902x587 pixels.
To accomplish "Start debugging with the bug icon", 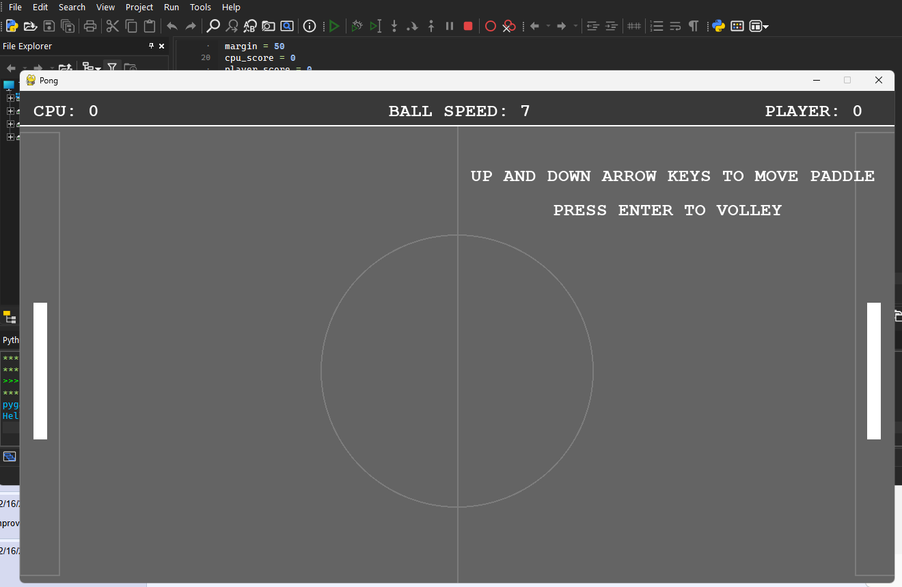I will 357,26.
